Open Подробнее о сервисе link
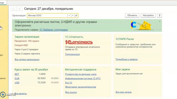Image resolution: width=177 pixels, height=99 pixels. [127, 59]
